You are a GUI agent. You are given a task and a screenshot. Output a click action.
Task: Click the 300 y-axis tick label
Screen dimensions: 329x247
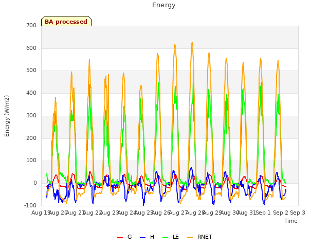[31, 115]
